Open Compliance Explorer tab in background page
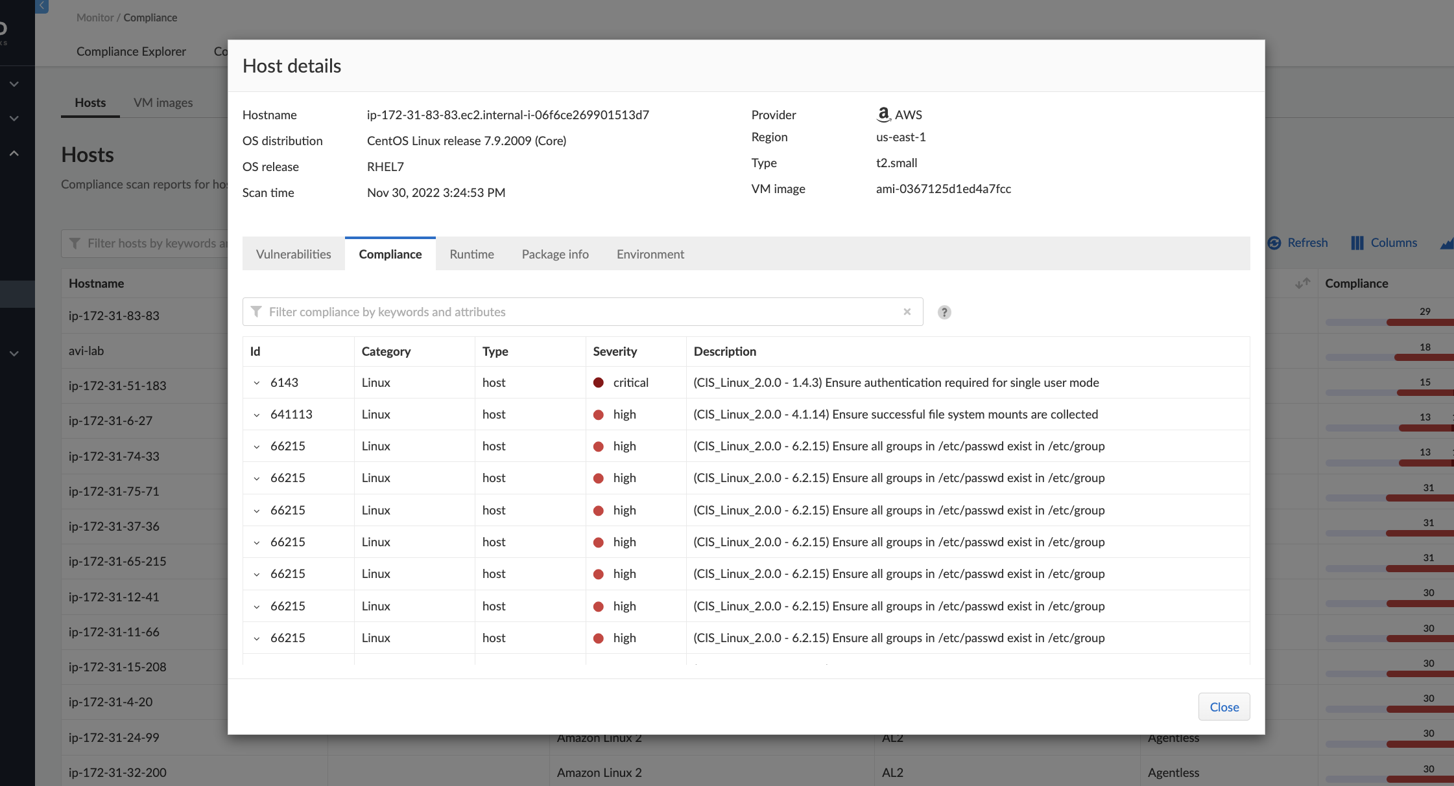Screen dimensions: 1454x786 coord(131,51)
